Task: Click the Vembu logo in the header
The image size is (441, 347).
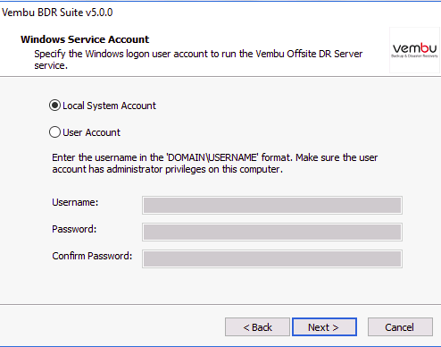Action: (x=414, y=48)
